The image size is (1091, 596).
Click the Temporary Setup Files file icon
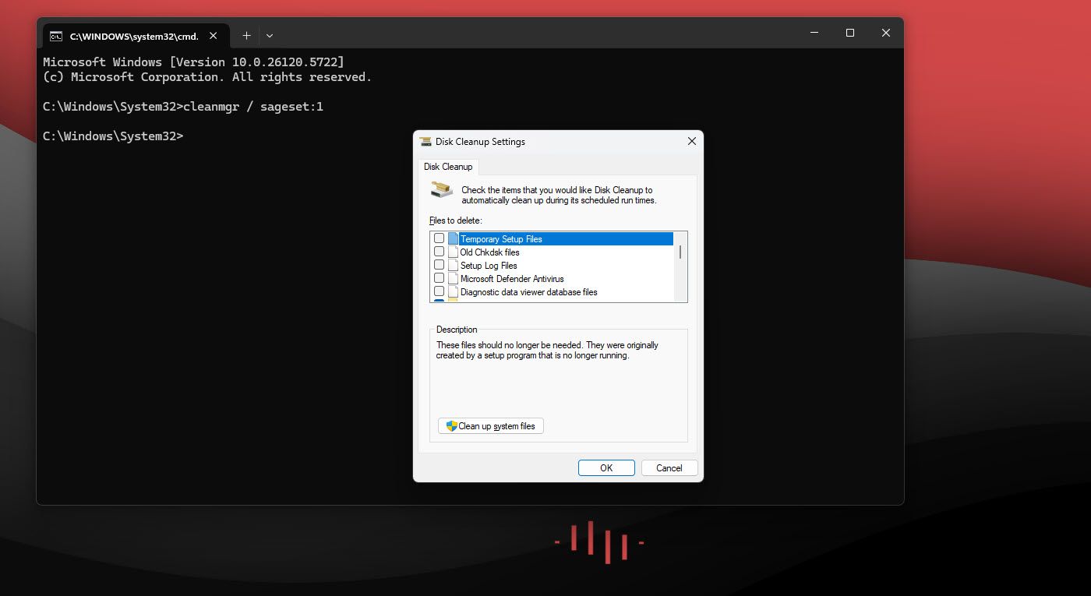(454, 238)
